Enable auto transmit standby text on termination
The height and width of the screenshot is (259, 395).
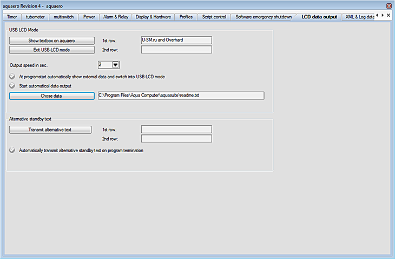[13, 151]
